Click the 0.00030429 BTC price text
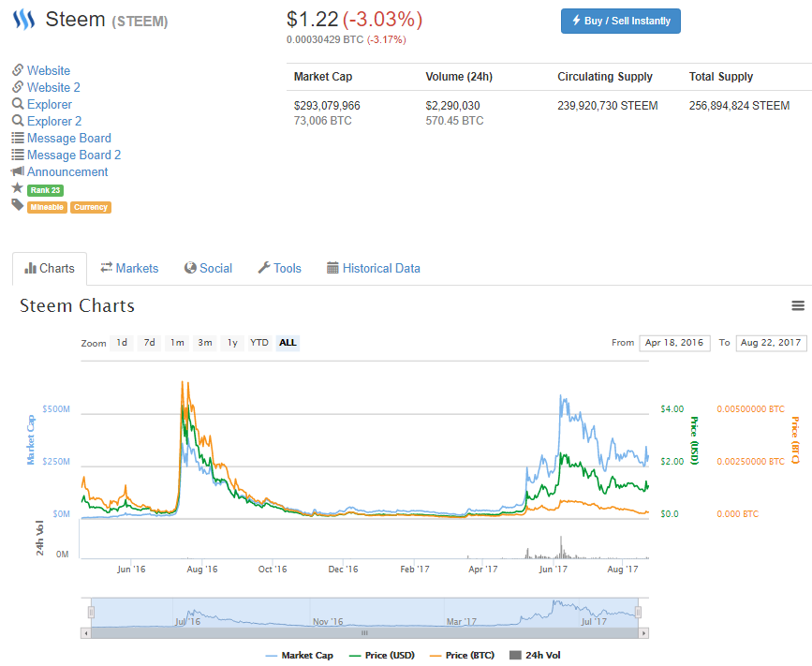Viewport: 812px width, 666px height. tap(325, 40)
